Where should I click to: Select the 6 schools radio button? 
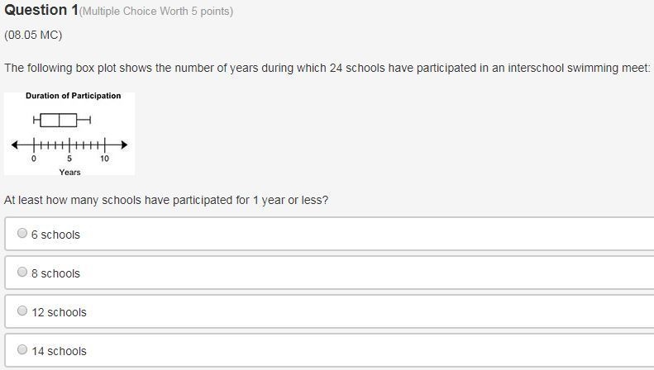[x=22, y=233]
